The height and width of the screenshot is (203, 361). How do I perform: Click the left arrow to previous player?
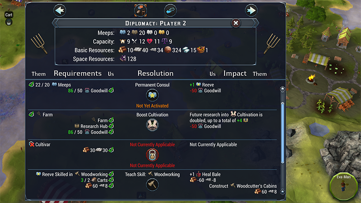click(x=60, y=10)
